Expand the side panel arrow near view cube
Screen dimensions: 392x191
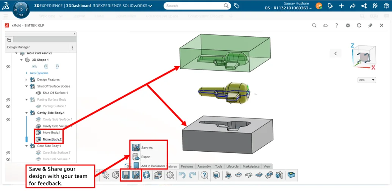coord(336,53)
